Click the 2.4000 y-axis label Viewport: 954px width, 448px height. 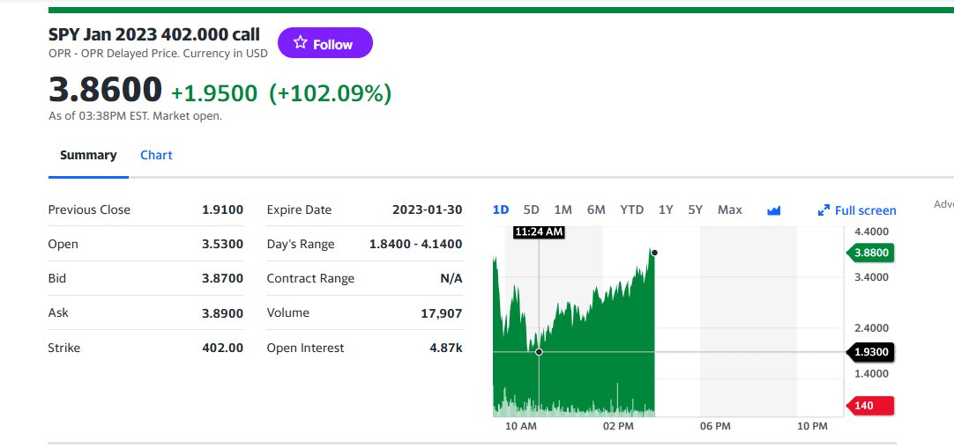(x=871, y=327)
